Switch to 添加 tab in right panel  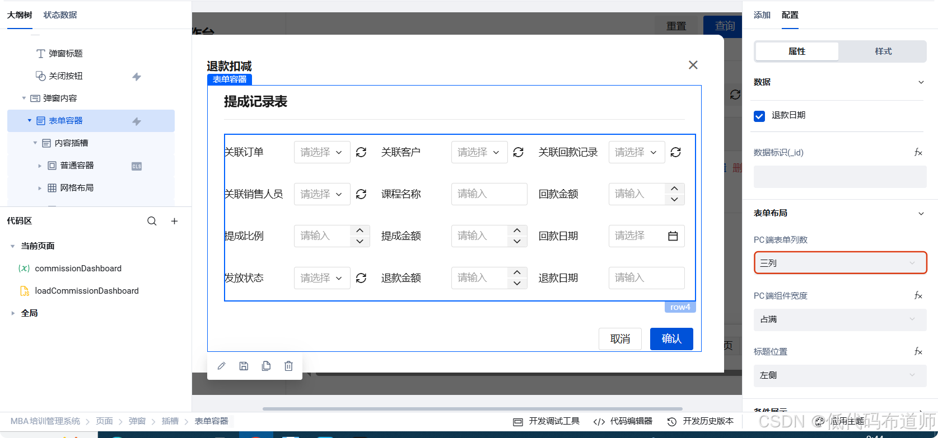pyautogui.click(x=762, y=15)
